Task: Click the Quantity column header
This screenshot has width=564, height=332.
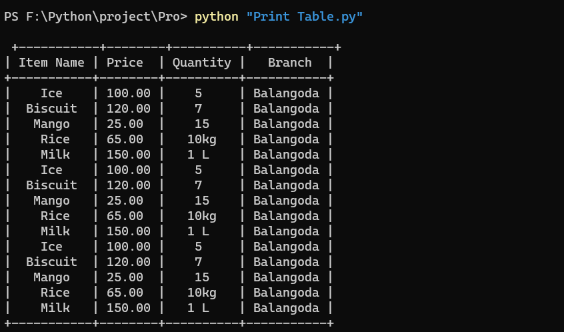Action: point(201,63)
